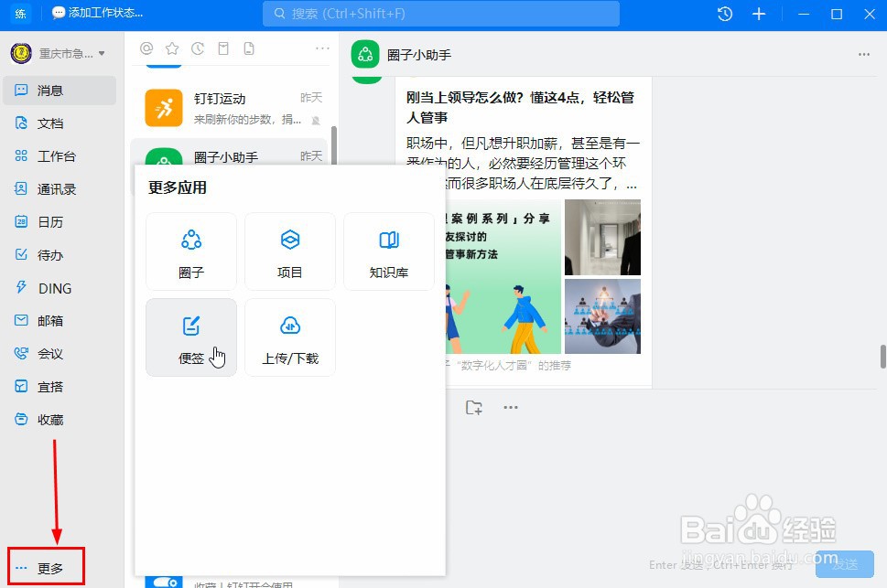Click the search box in title bar

440,14
